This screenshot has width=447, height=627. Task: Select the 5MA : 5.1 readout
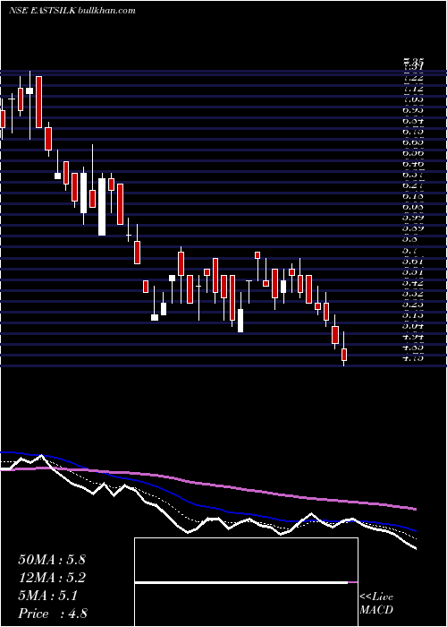[48, 596]
